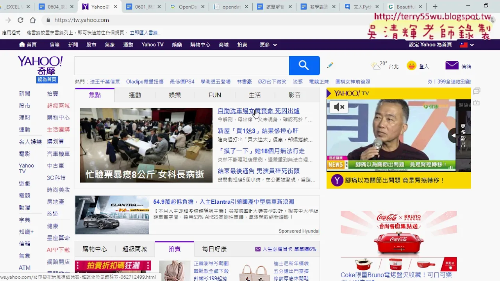The height and width of the screenshot is (281, 500).
Task: Click the Coca-Cola Bruno ad image
Action: pos(398,241)
